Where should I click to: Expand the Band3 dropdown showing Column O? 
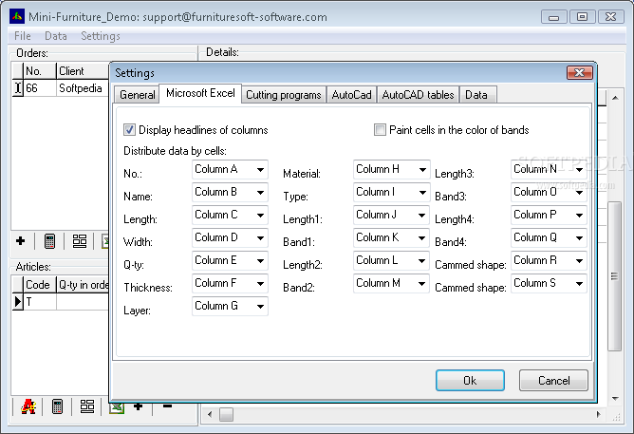(549, 192)
